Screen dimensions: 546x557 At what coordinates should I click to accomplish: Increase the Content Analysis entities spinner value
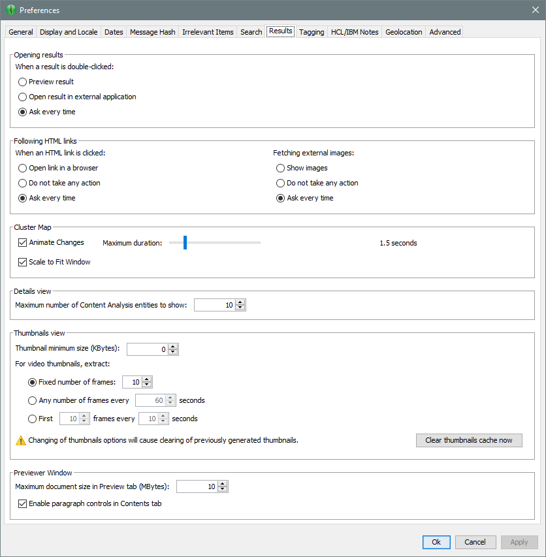click(240, 302)
